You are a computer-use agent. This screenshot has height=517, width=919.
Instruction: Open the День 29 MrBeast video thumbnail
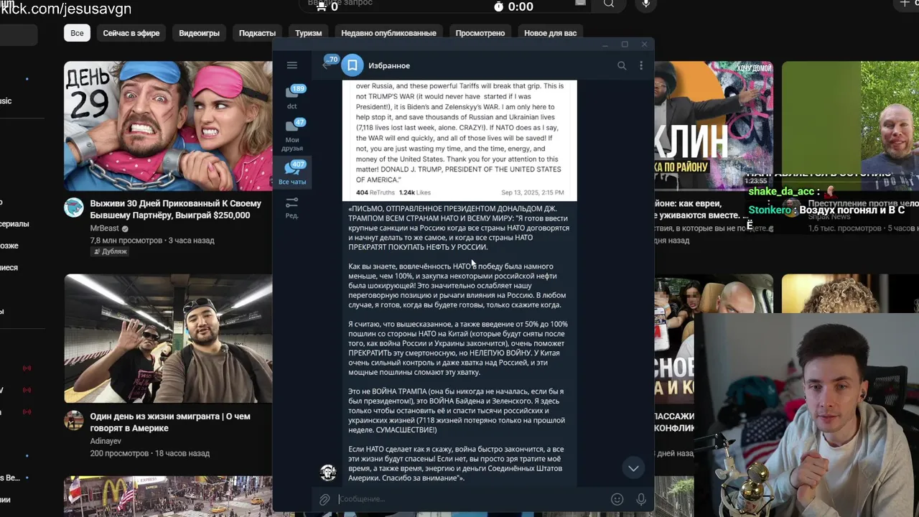(x=168, y=126)
